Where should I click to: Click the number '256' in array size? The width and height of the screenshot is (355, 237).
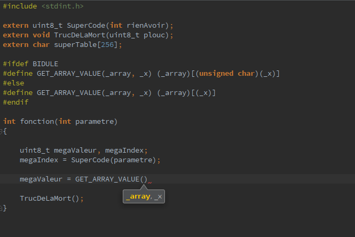coord(107,45)
